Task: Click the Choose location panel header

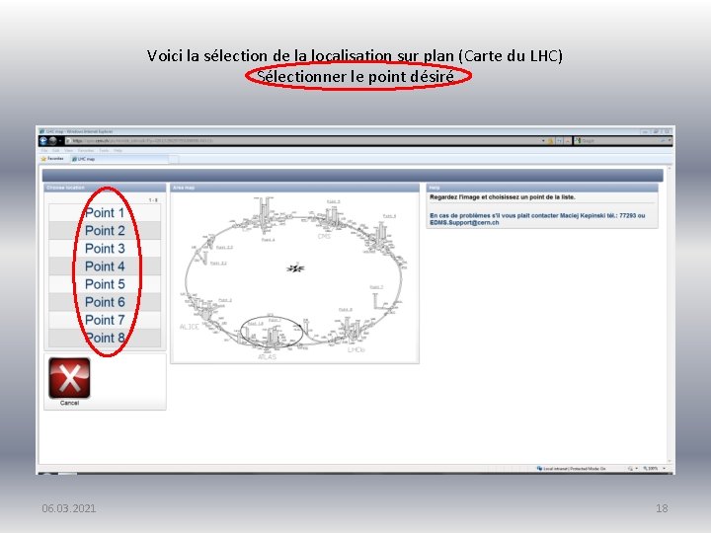Action: pos(105,188)
